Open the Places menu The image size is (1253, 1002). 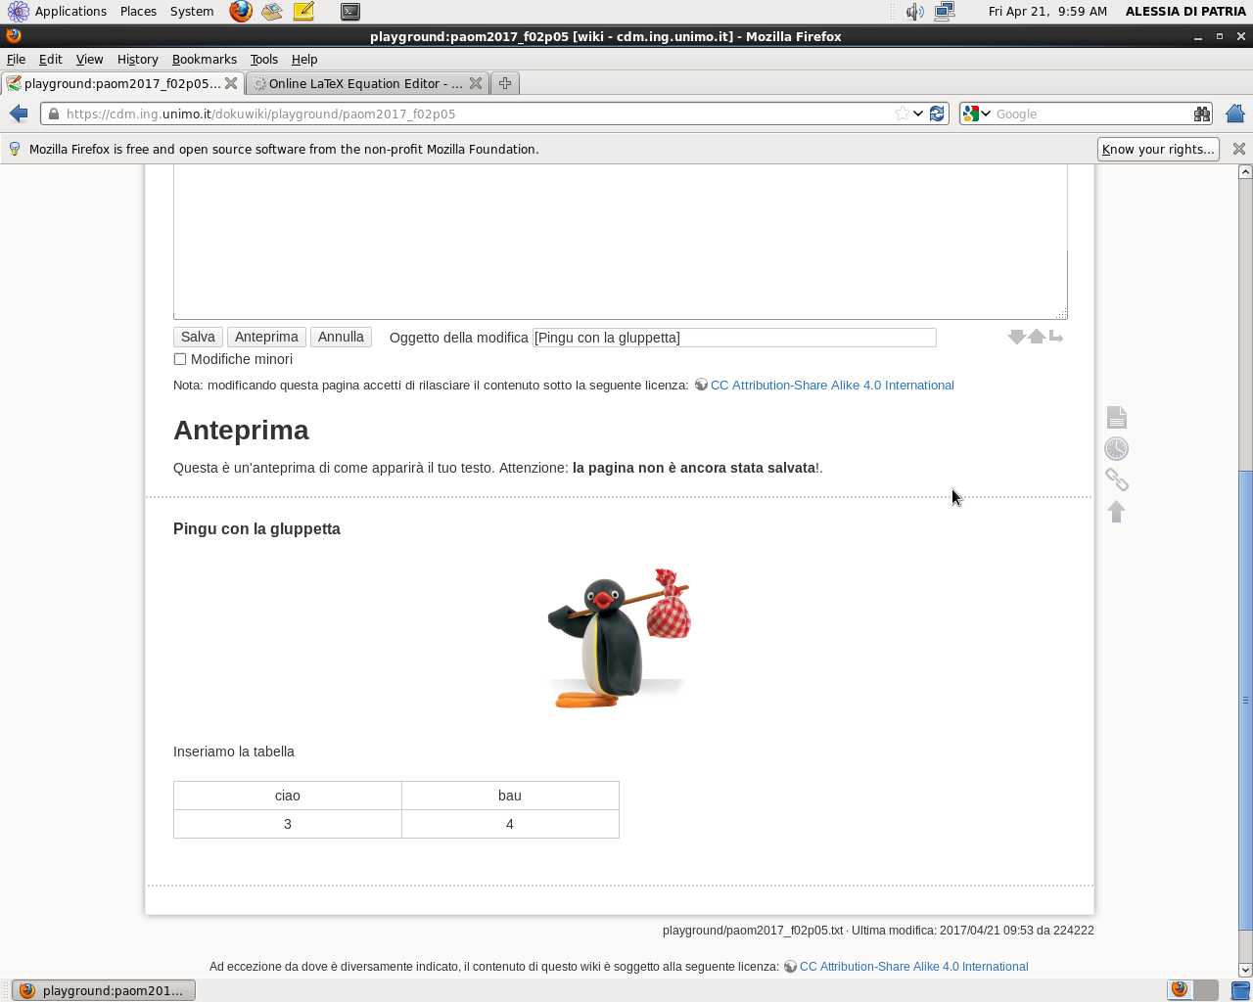(x=138, y=12)
